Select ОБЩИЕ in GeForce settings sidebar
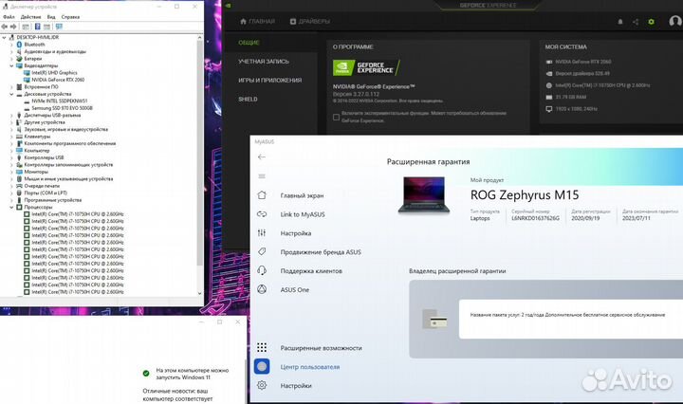 click(249, 43)
